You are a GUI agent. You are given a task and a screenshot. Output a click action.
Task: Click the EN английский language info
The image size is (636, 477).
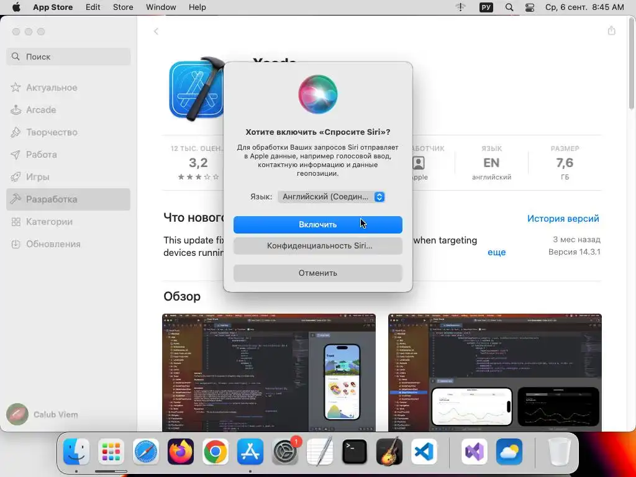[x=491, y=163]
